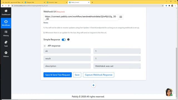
Task: Open Task in the sidebar
Action: (x=6, y=44)
